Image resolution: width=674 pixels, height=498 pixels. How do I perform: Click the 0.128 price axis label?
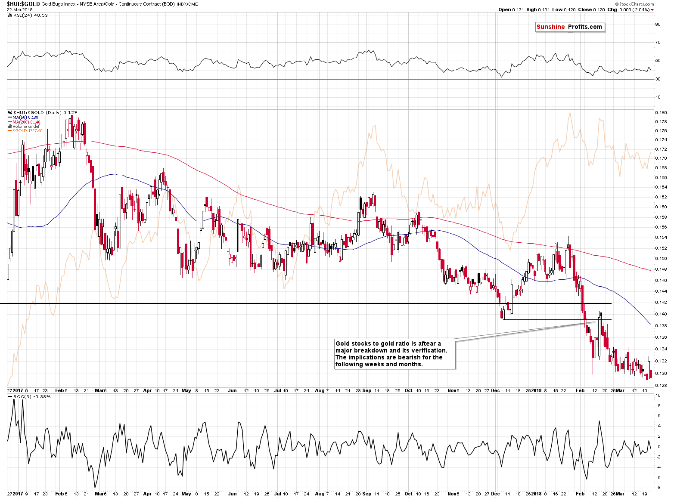click(x=661, y=385)
